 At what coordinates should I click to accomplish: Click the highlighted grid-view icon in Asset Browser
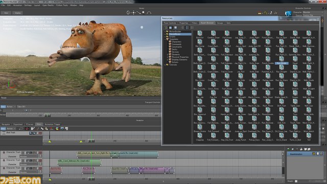click(187, 28)
